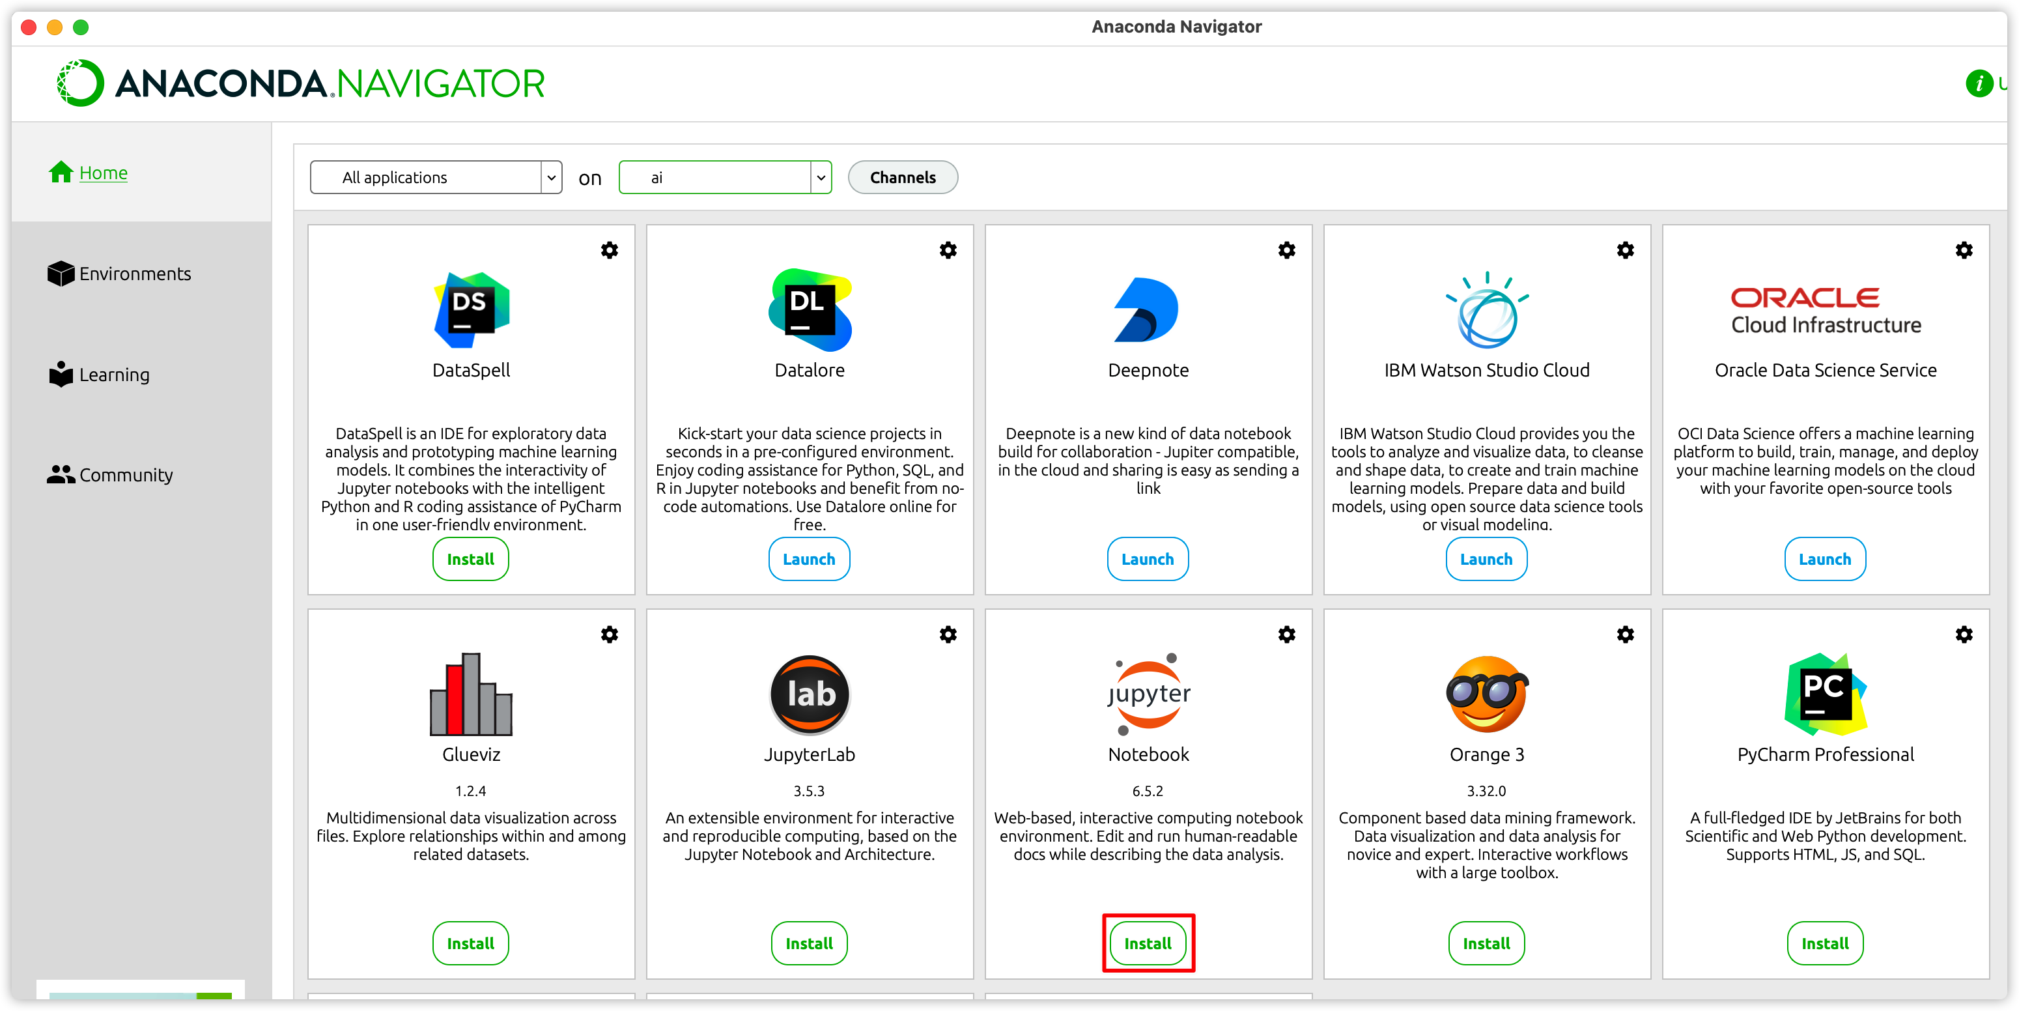
Task: Click the Home house icon
Action: [x=61, y=171]
